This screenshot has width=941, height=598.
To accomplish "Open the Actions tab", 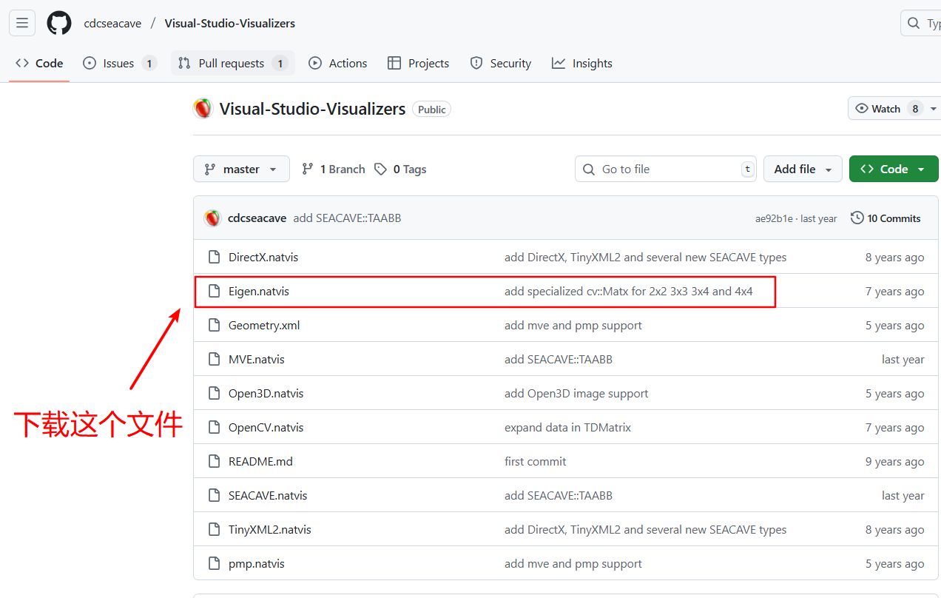I will pos(338,64).
